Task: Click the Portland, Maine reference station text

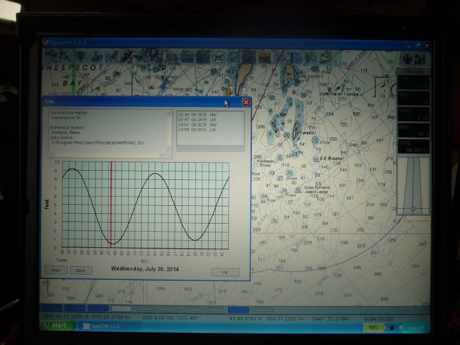Action: click(x=66, y=132)
